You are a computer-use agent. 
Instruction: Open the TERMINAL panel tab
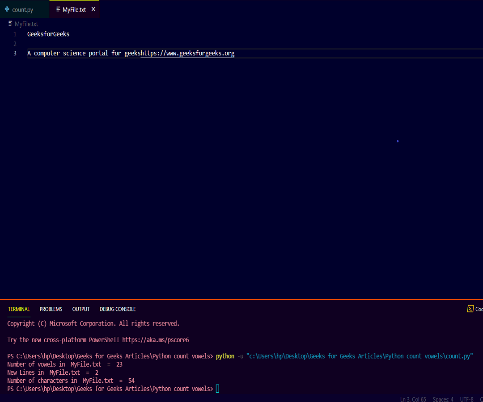click(19, 309)
